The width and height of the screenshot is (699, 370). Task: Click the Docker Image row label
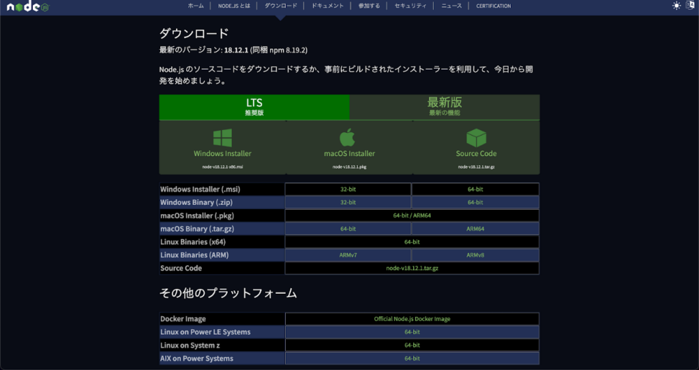click(x=183, y=319)
